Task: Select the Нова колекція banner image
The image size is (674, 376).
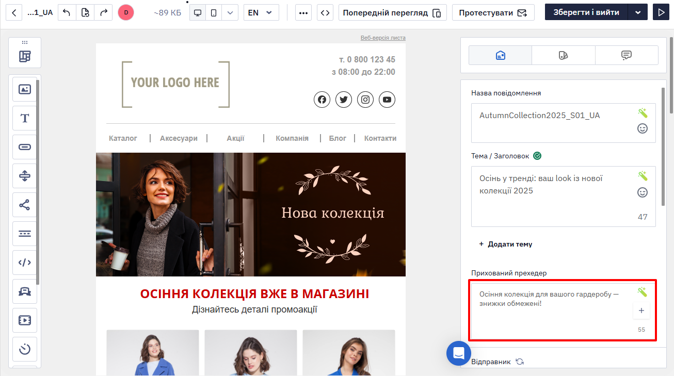Action: click(251, 215)
